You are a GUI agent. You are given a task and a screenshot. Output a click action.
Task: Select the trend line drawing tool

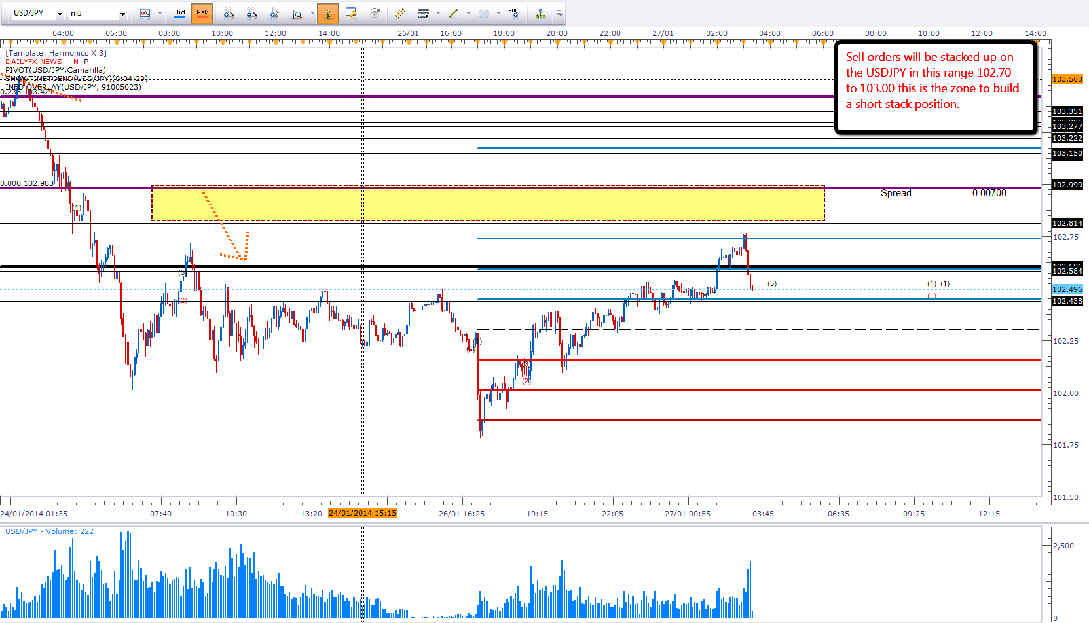(x=453, y=13)
